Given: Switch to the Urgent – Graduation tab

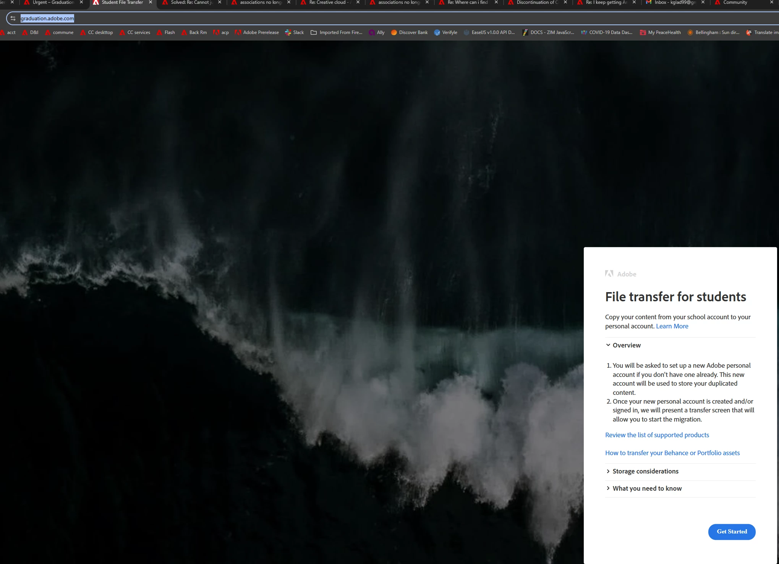Looking at the screenshot, I should (x=53, y=3).
